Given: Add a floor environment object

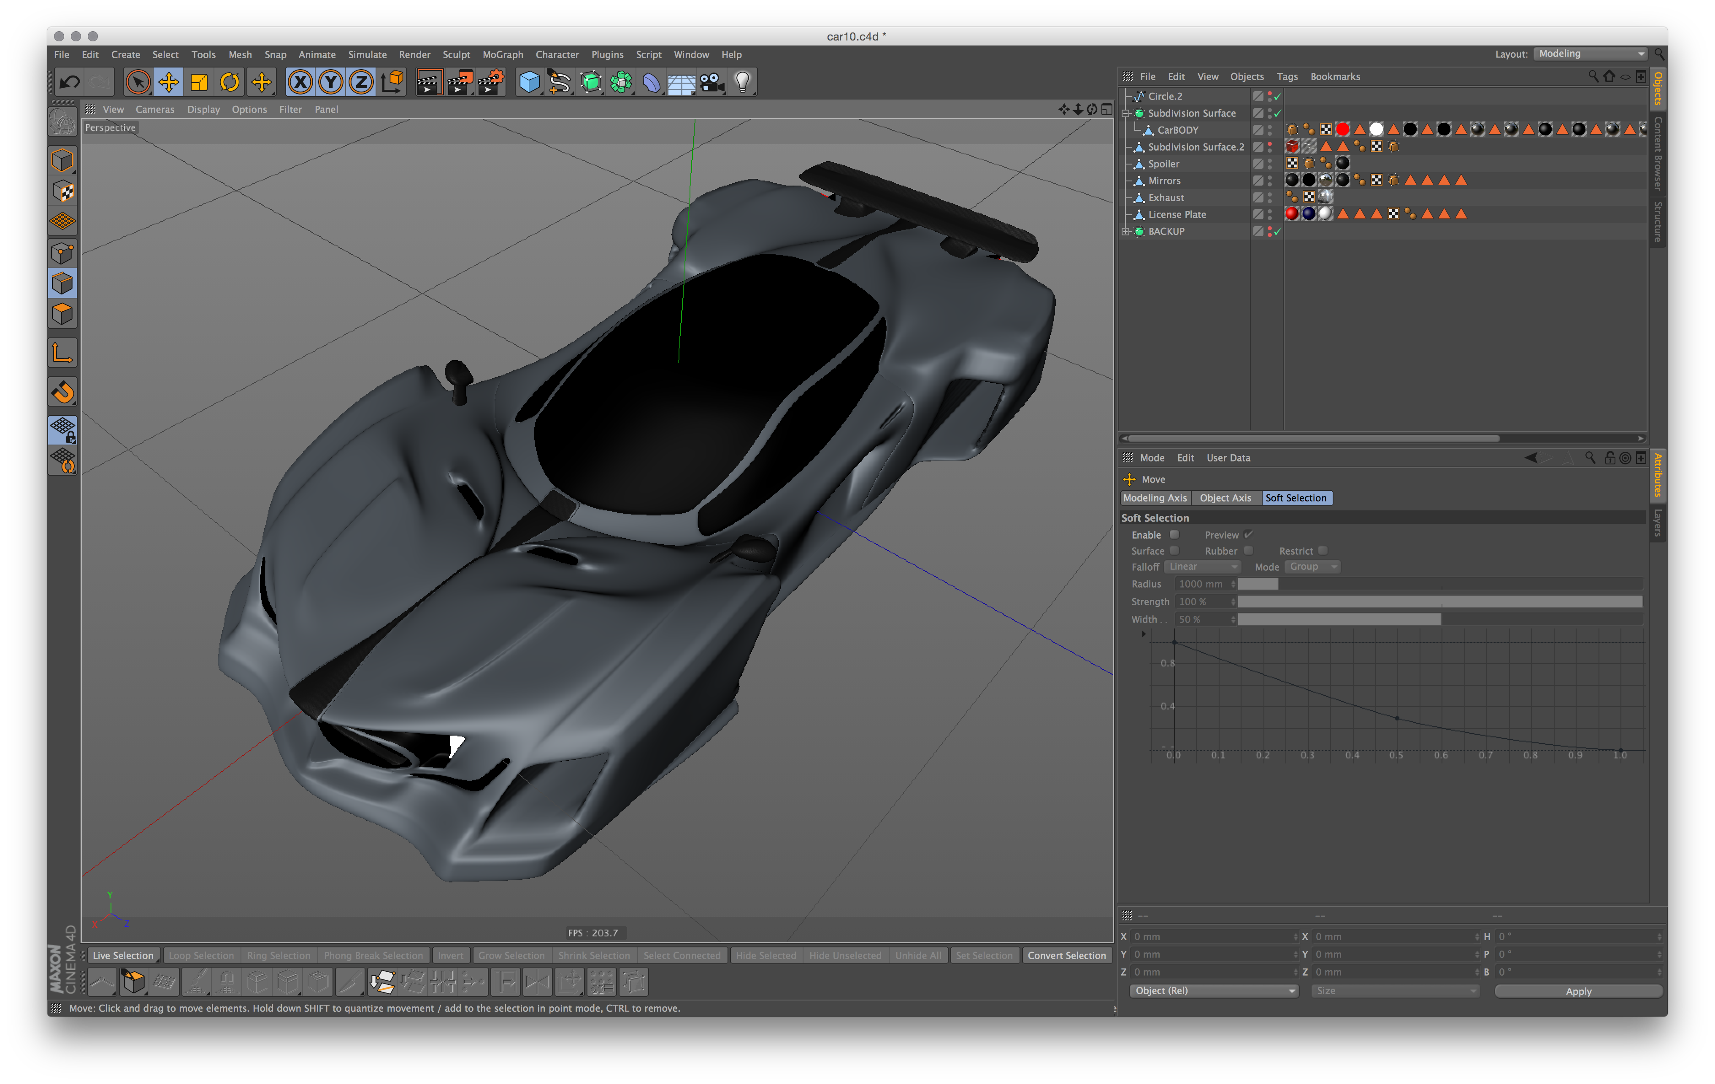Looking at the screenshot, I should 682,82.
